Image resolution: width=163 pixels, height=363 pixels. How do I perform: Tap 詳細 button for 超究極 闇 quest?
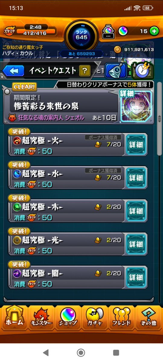pyautogui.click(x=136, y=277)
